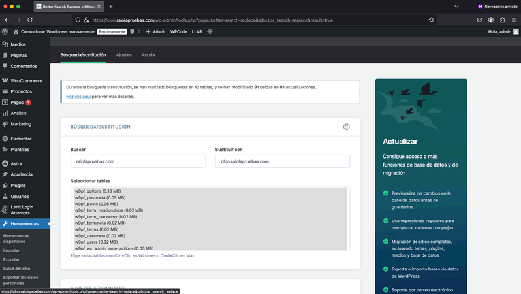Reload the page with refresh icon
This screenshot has width=521, height=294.
click(30, 20)
